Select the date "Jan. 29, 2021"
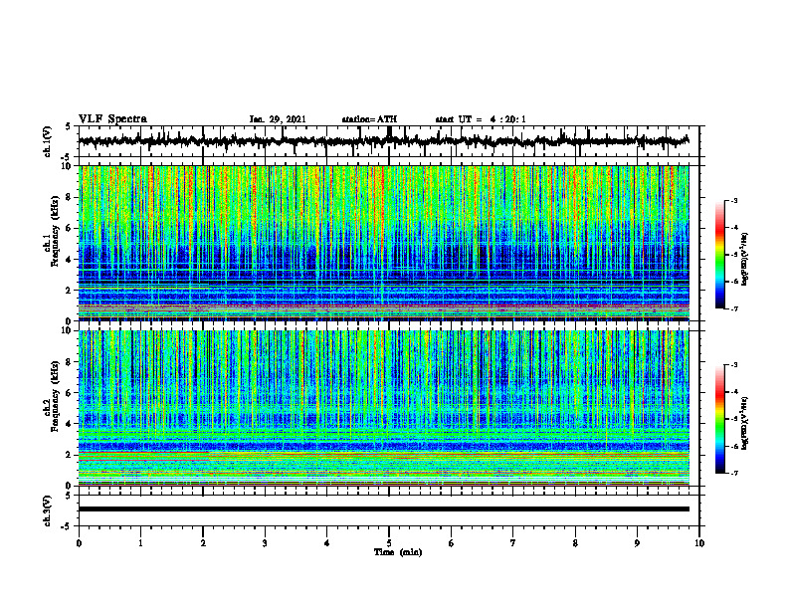 click(278, 119)
